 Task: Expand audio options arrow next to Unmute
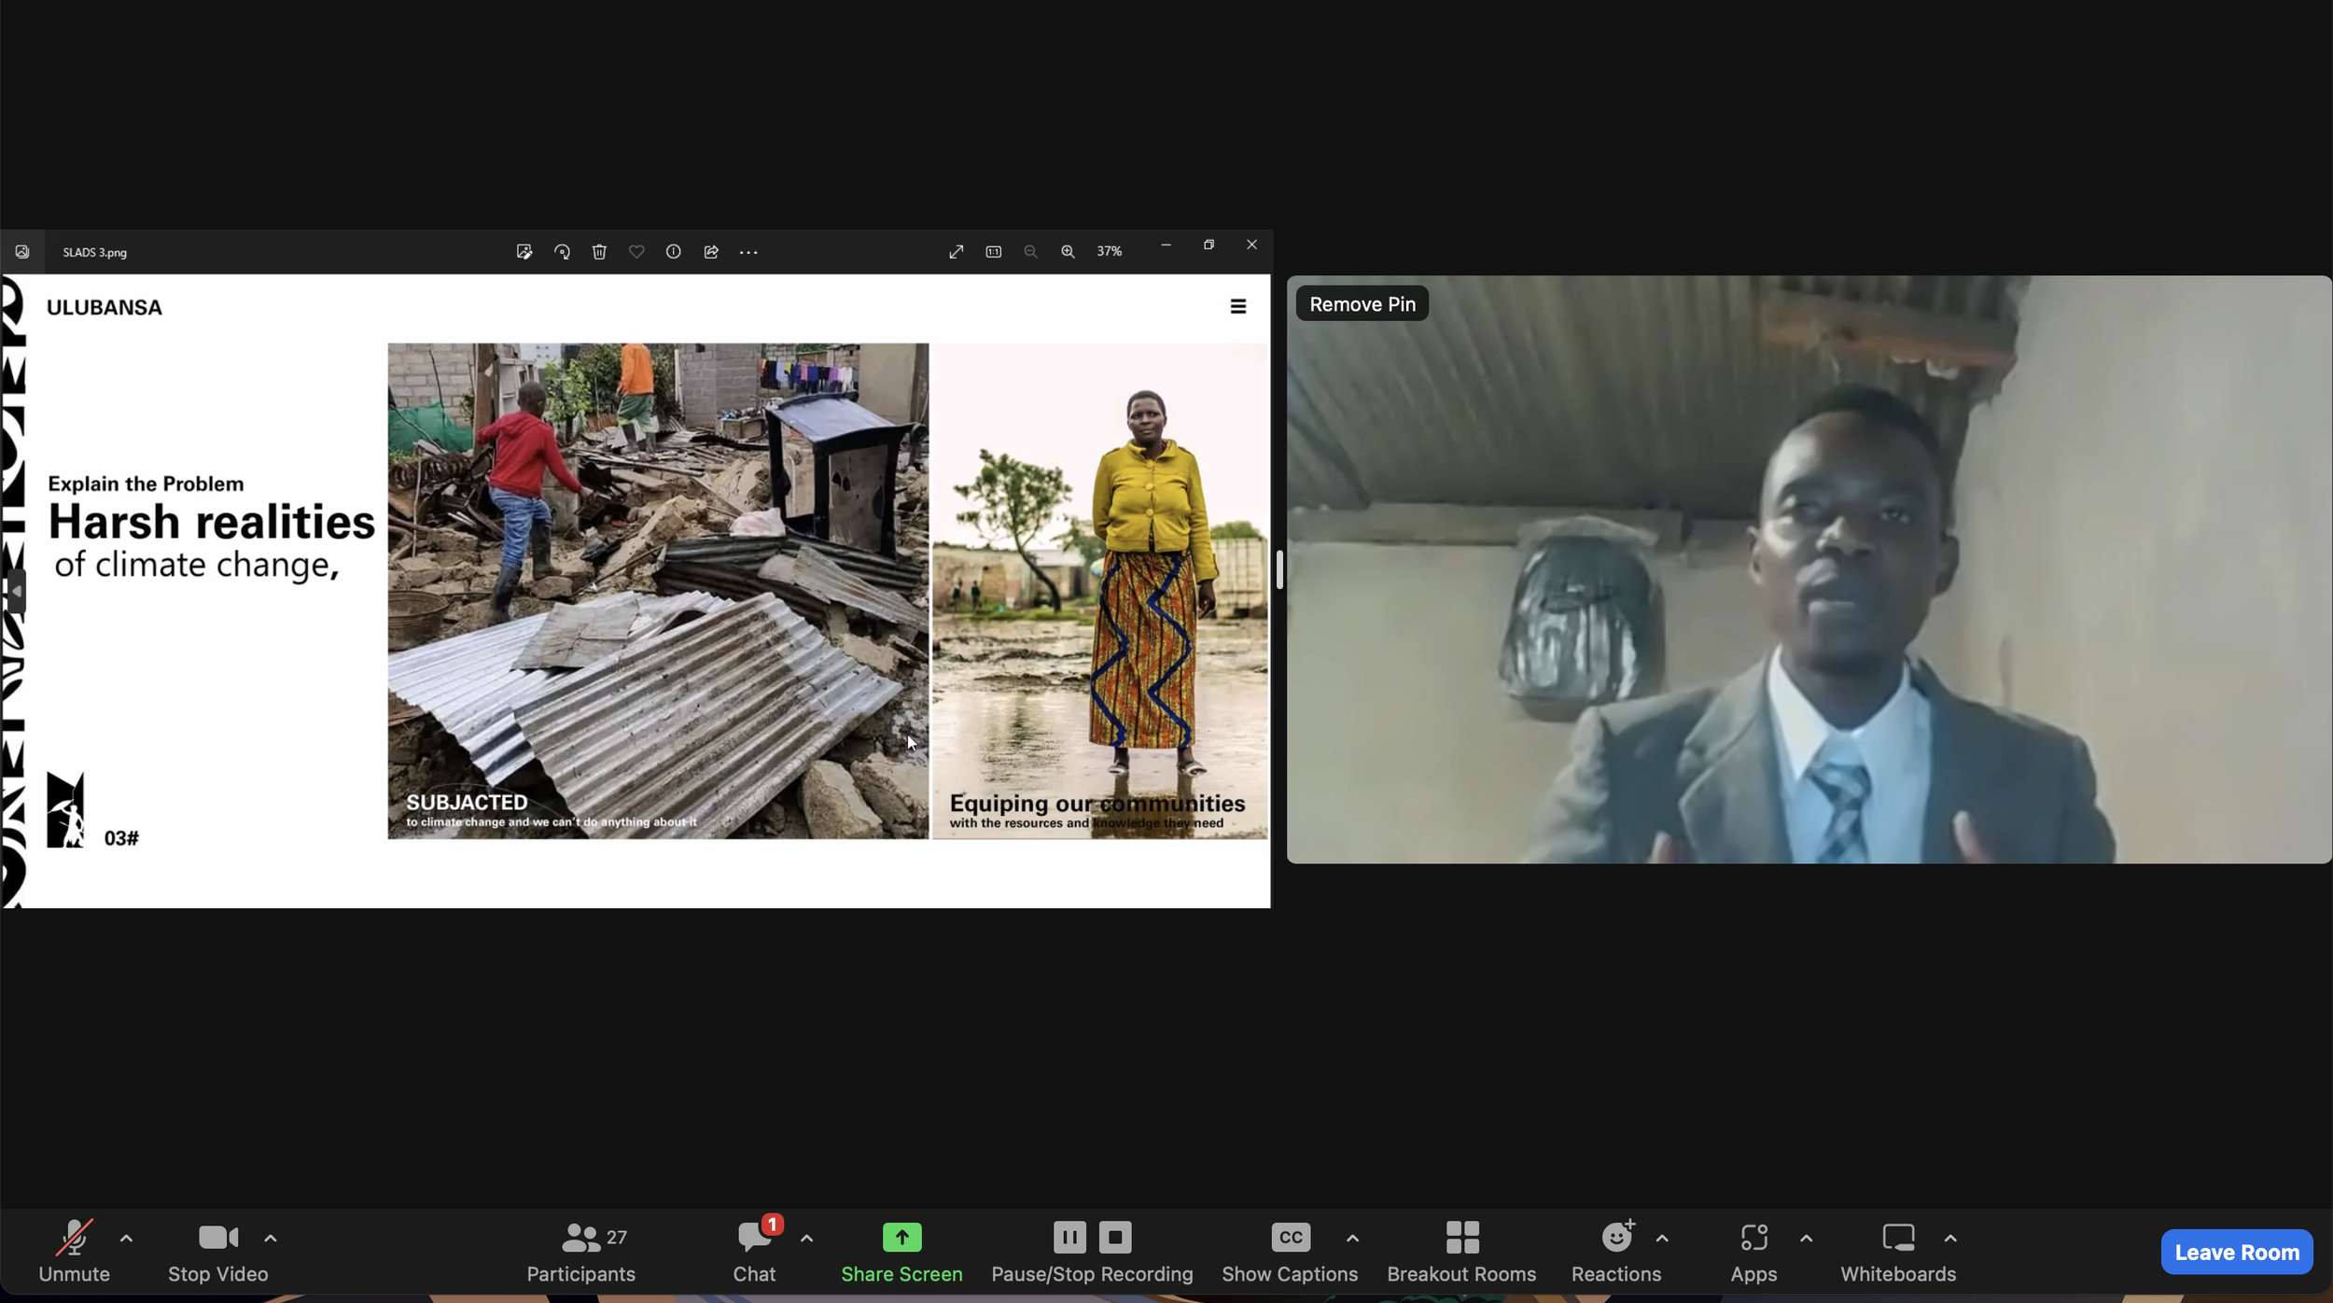126,1239
